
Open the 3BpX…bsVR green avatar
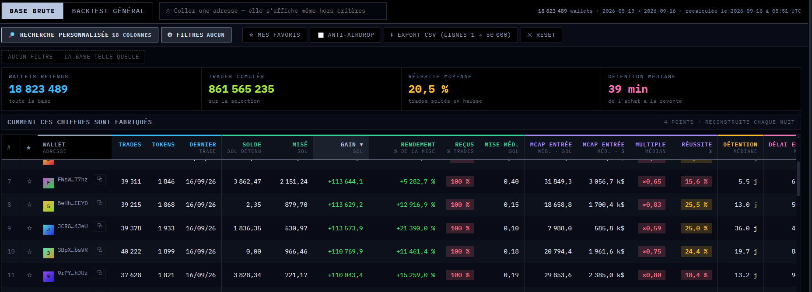(x=49, y=253)
